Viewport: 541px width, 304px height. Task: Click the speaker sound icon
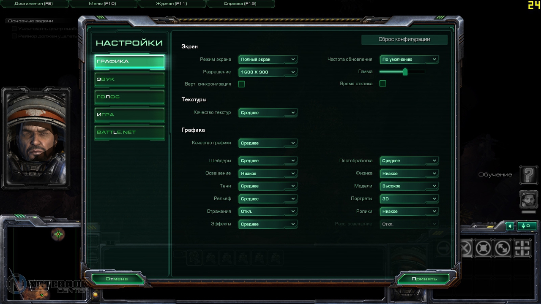point(510,226)
